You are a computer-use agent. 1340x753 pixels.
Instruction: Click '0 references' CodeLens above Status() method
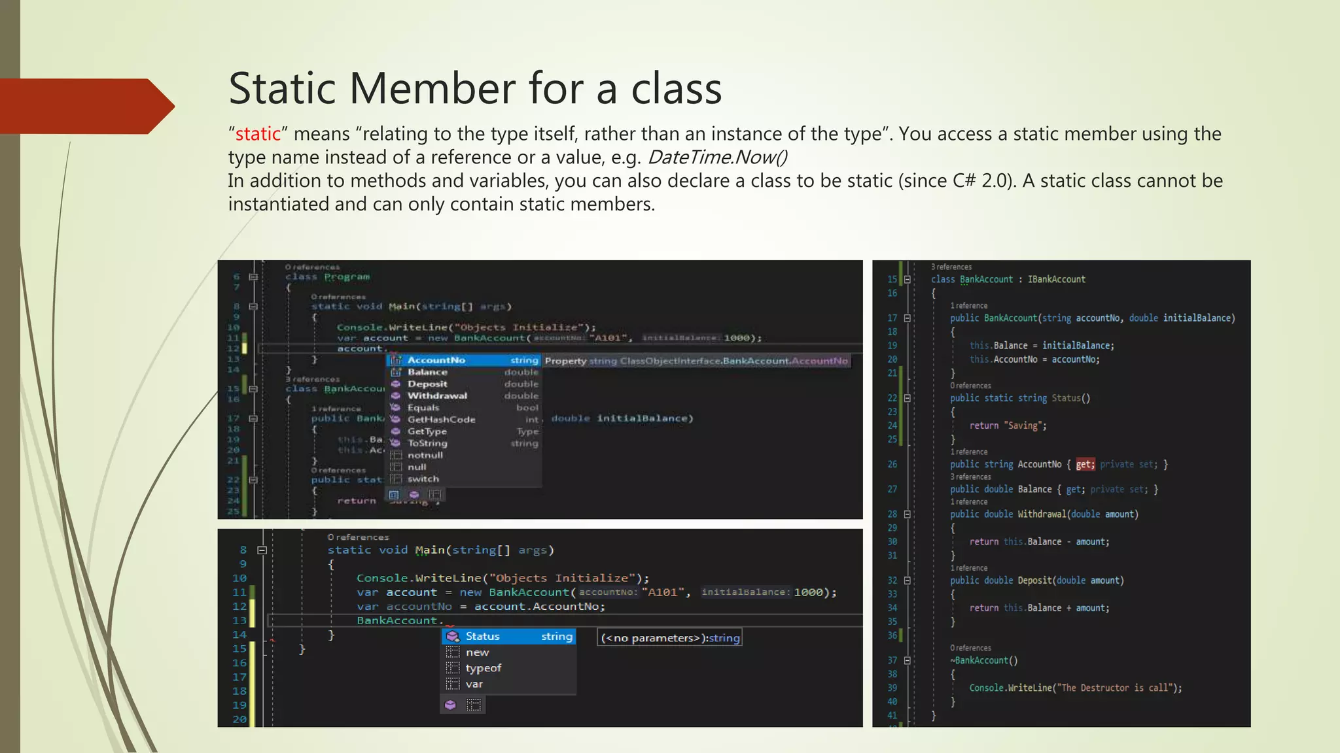coord(970,386)
